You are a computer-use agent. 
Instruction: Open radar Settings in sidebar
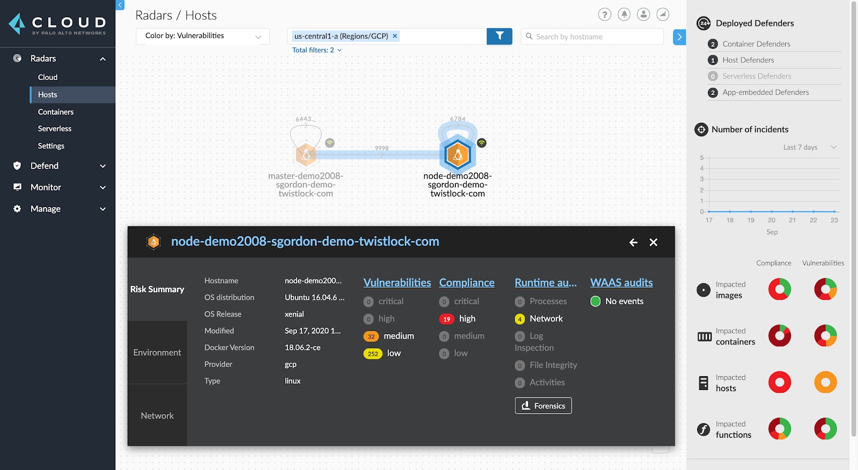coord(51,146)
